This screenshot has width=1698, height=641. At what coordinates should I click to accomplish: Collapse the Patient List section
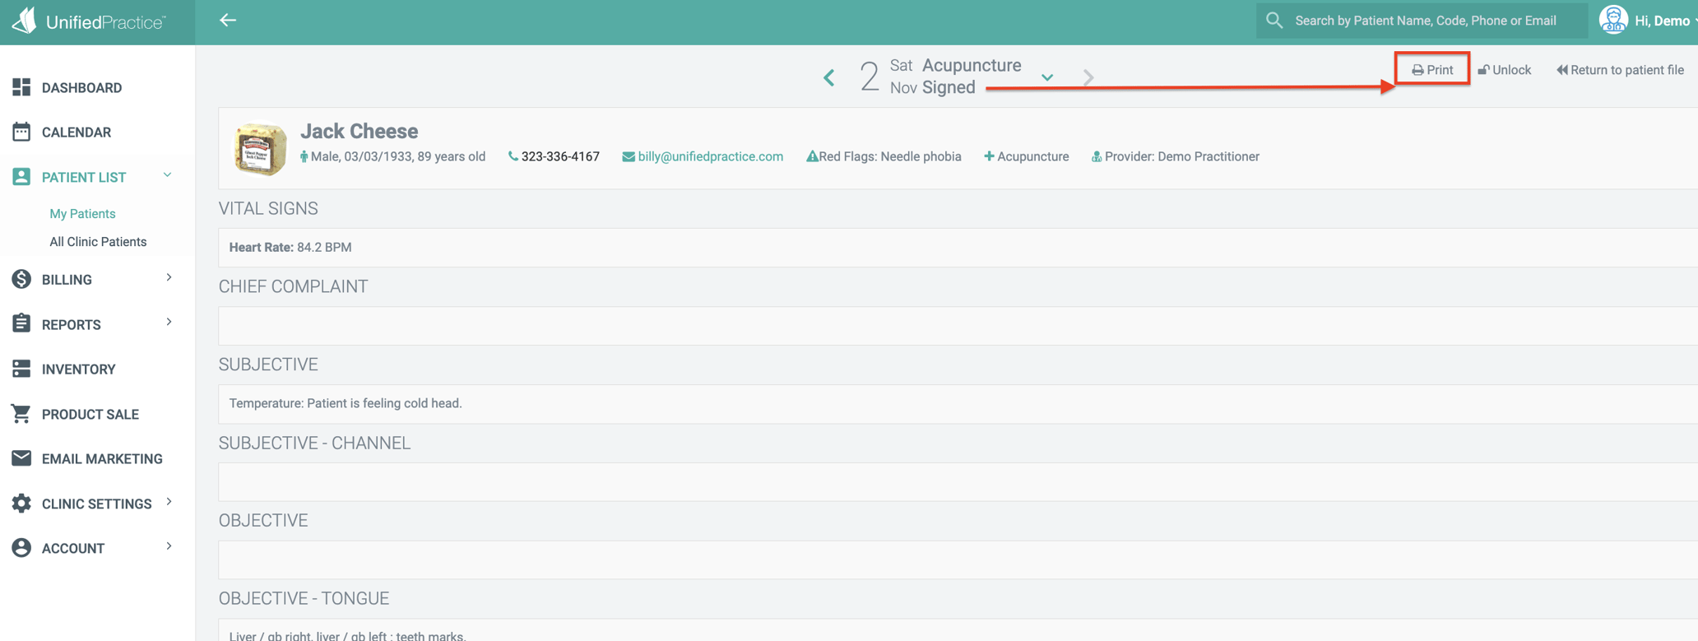(168, 176)
